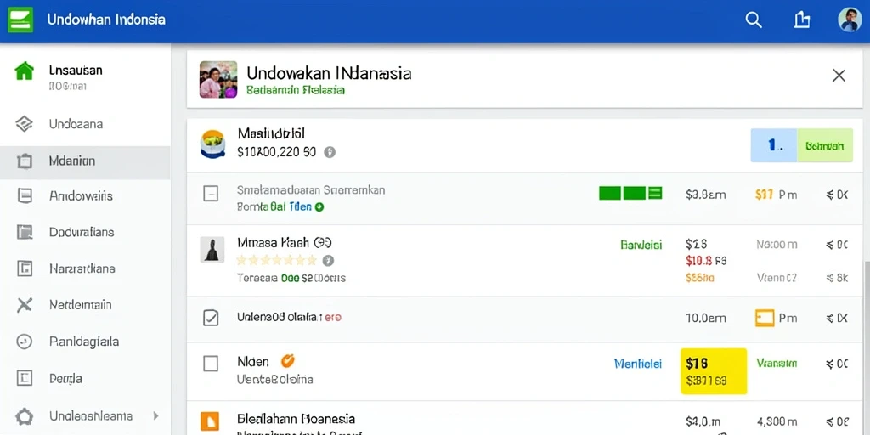Viewport: 870px width, 435px height.
Task: Toggle the Smakamadoaran Snorremkan row checkbox
Action: coord(211,194)
